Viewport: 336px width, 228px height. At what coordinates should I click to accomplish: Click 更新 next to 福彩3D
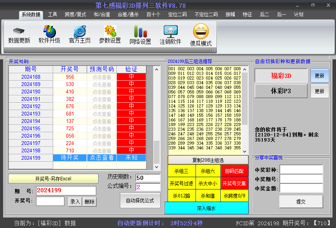[x=320, y=76]
